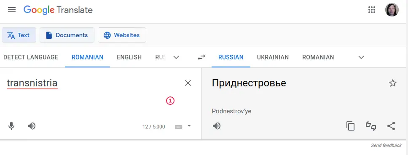
Task: Switch to Documents translation mode
Action: pos(67,35)
